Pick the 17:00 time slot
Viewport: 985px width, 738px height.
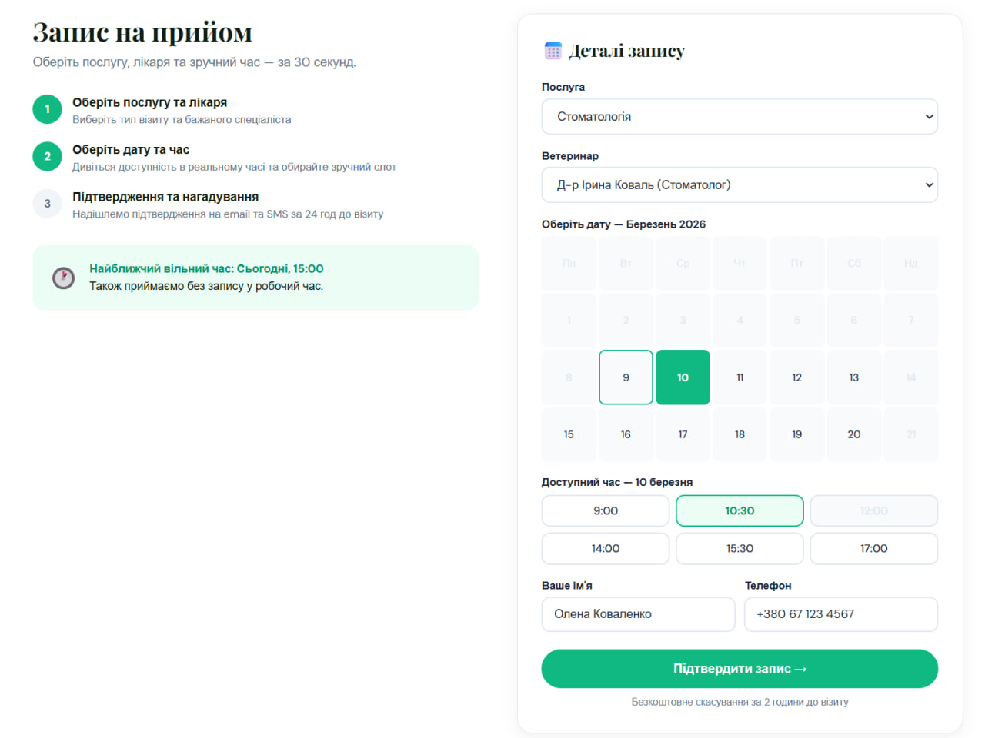[873, 548]
